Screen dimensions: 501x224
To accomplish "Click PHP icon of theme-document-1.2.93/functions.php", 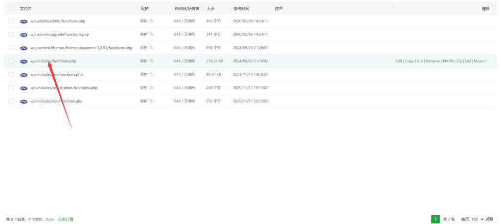I will 23,48.
